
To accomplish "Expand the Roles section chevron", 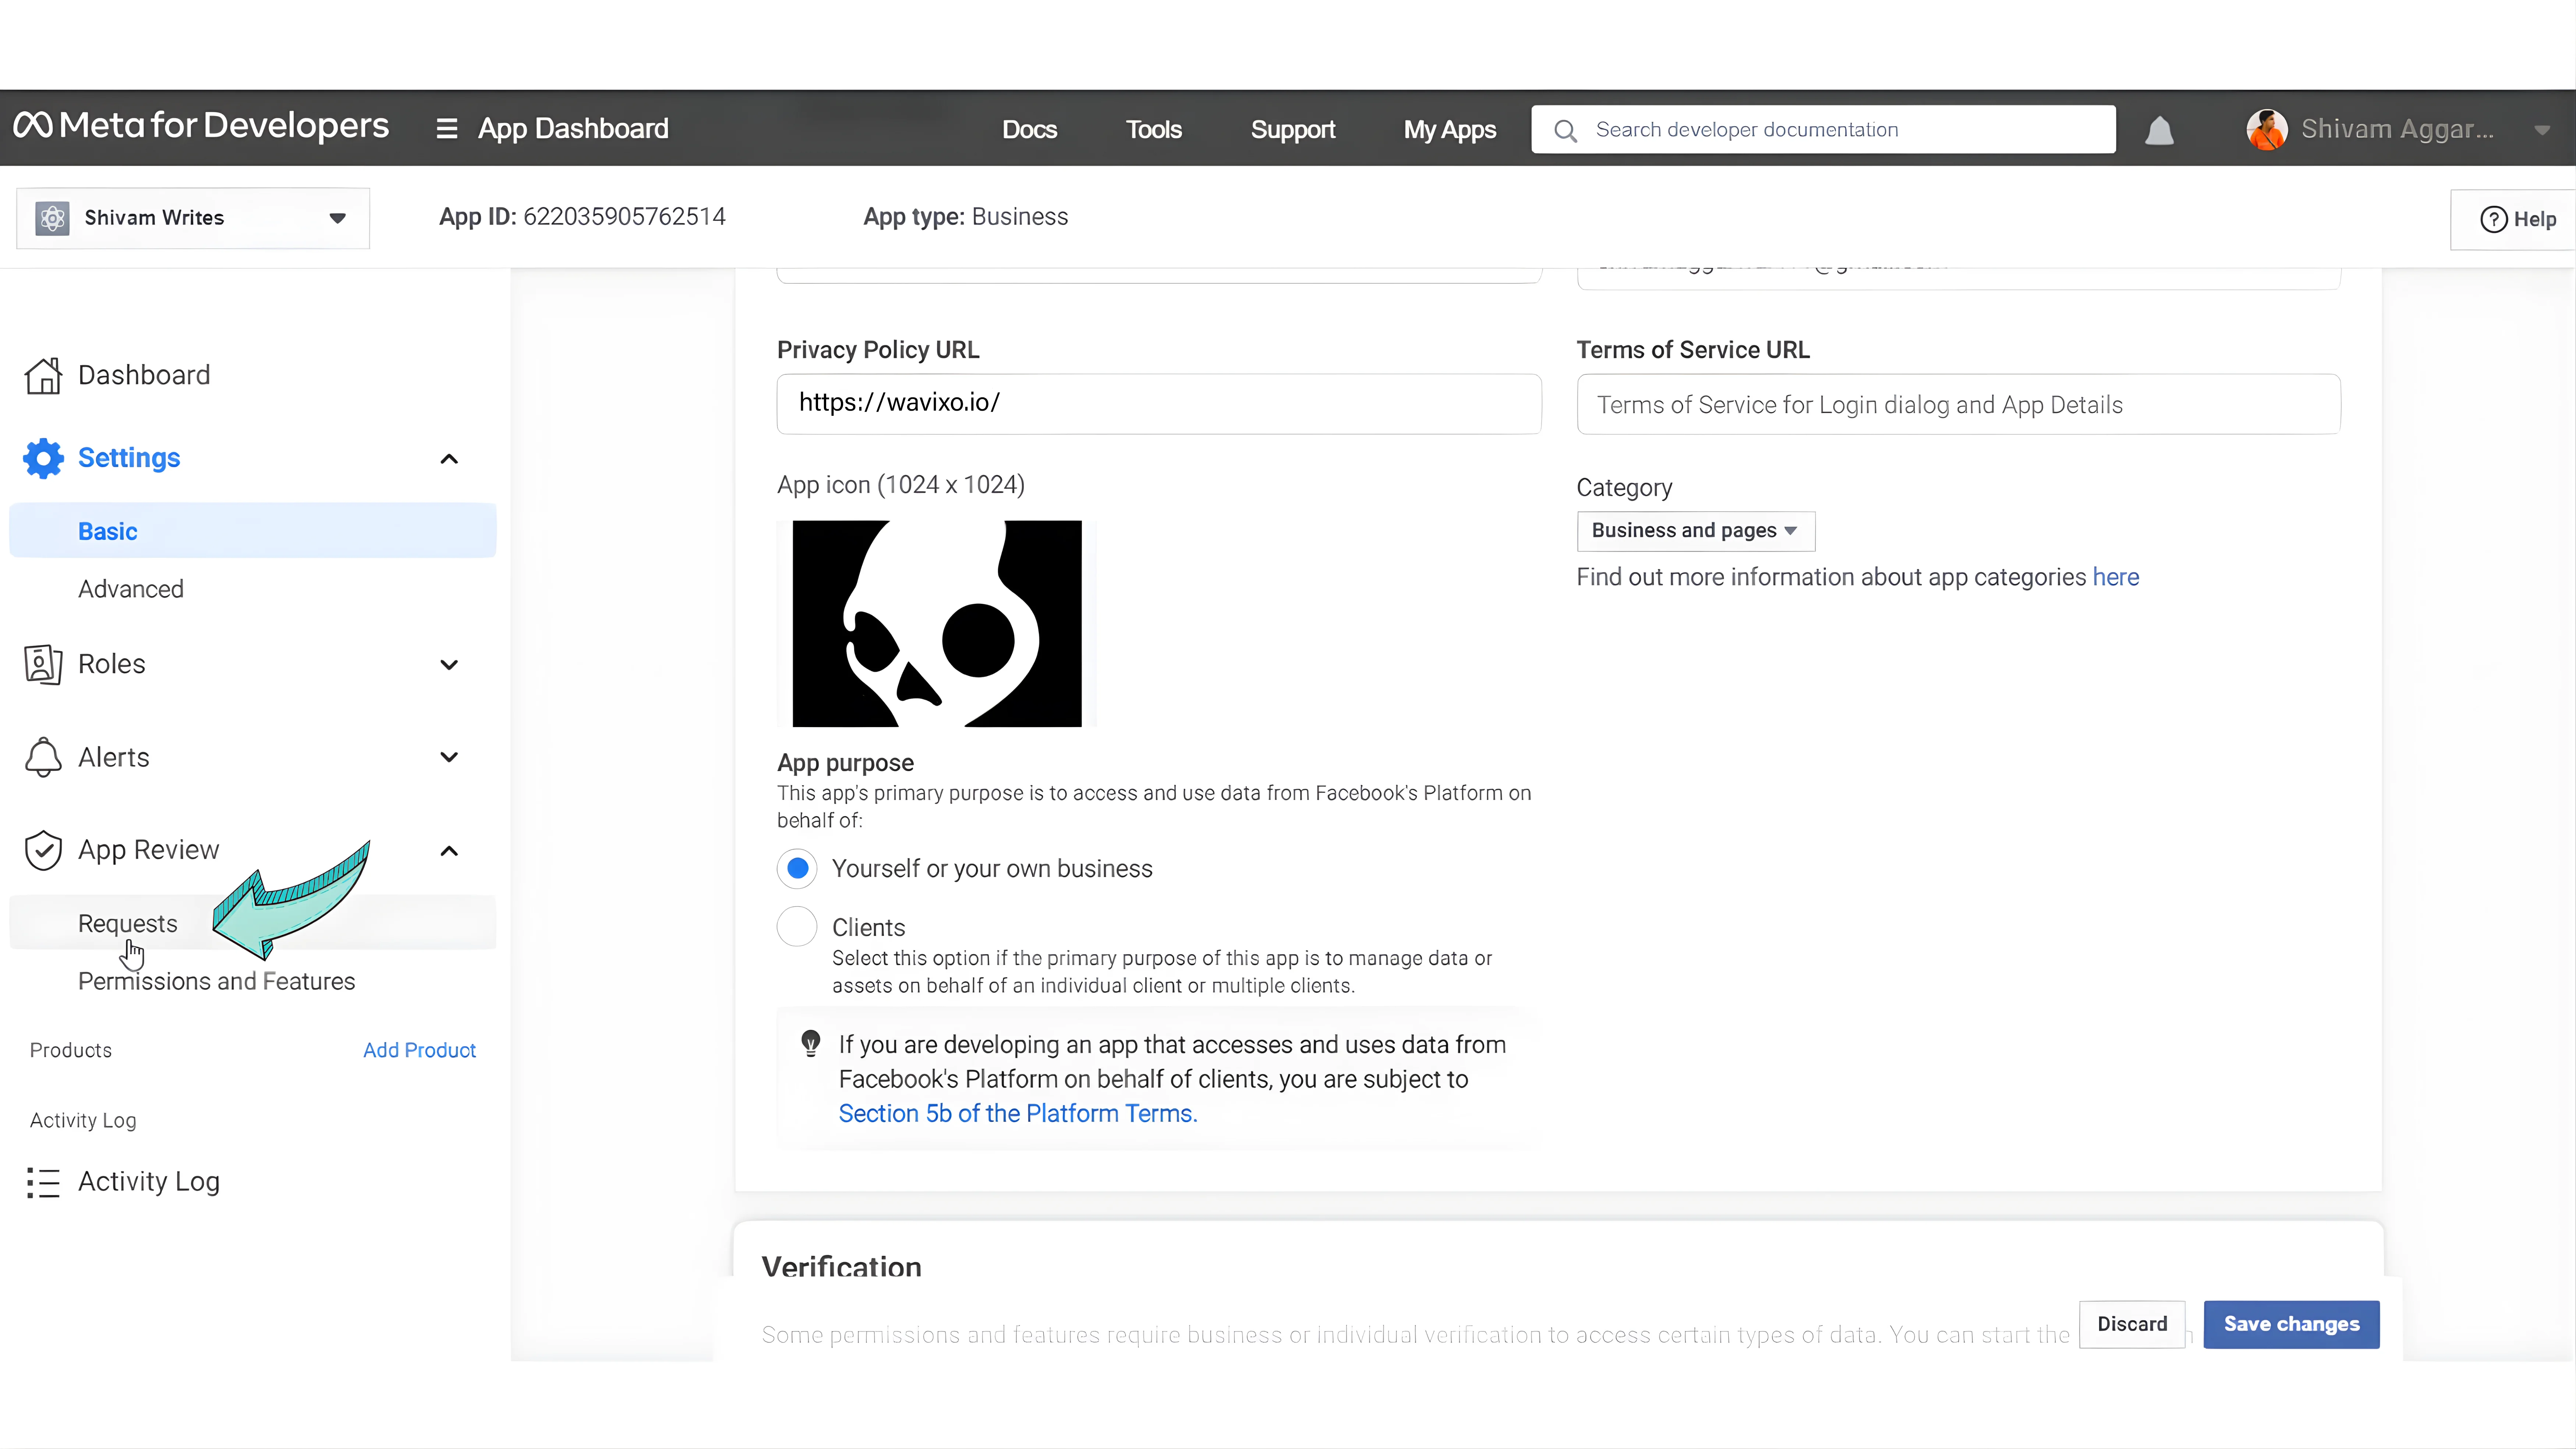I will click(449, 665).
